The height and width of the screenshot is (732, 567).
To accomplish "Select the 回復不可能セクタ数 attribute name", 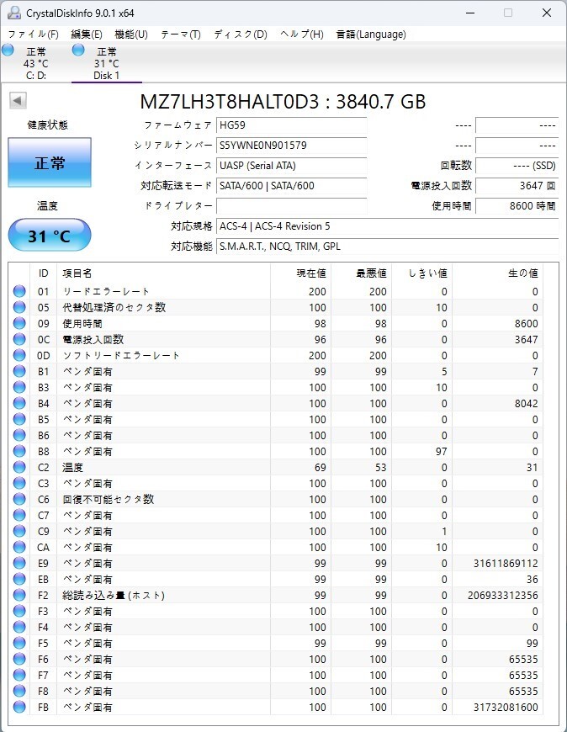I will point(109,499).
